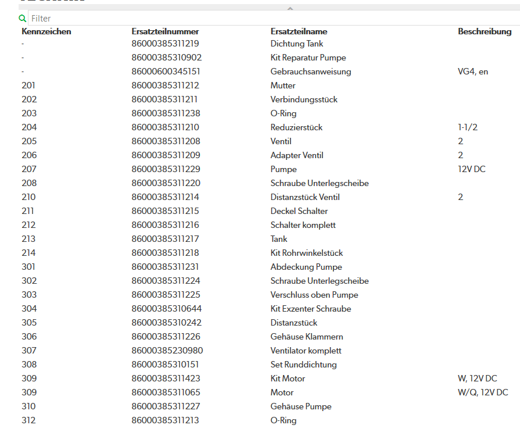
Task: Select part number 86000385310242
Action: [x=167, y=322]
